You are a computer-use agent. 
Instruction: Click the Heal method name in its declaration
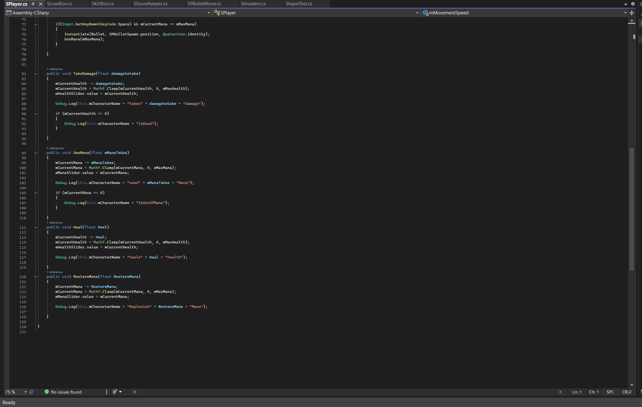coord(78,227)
